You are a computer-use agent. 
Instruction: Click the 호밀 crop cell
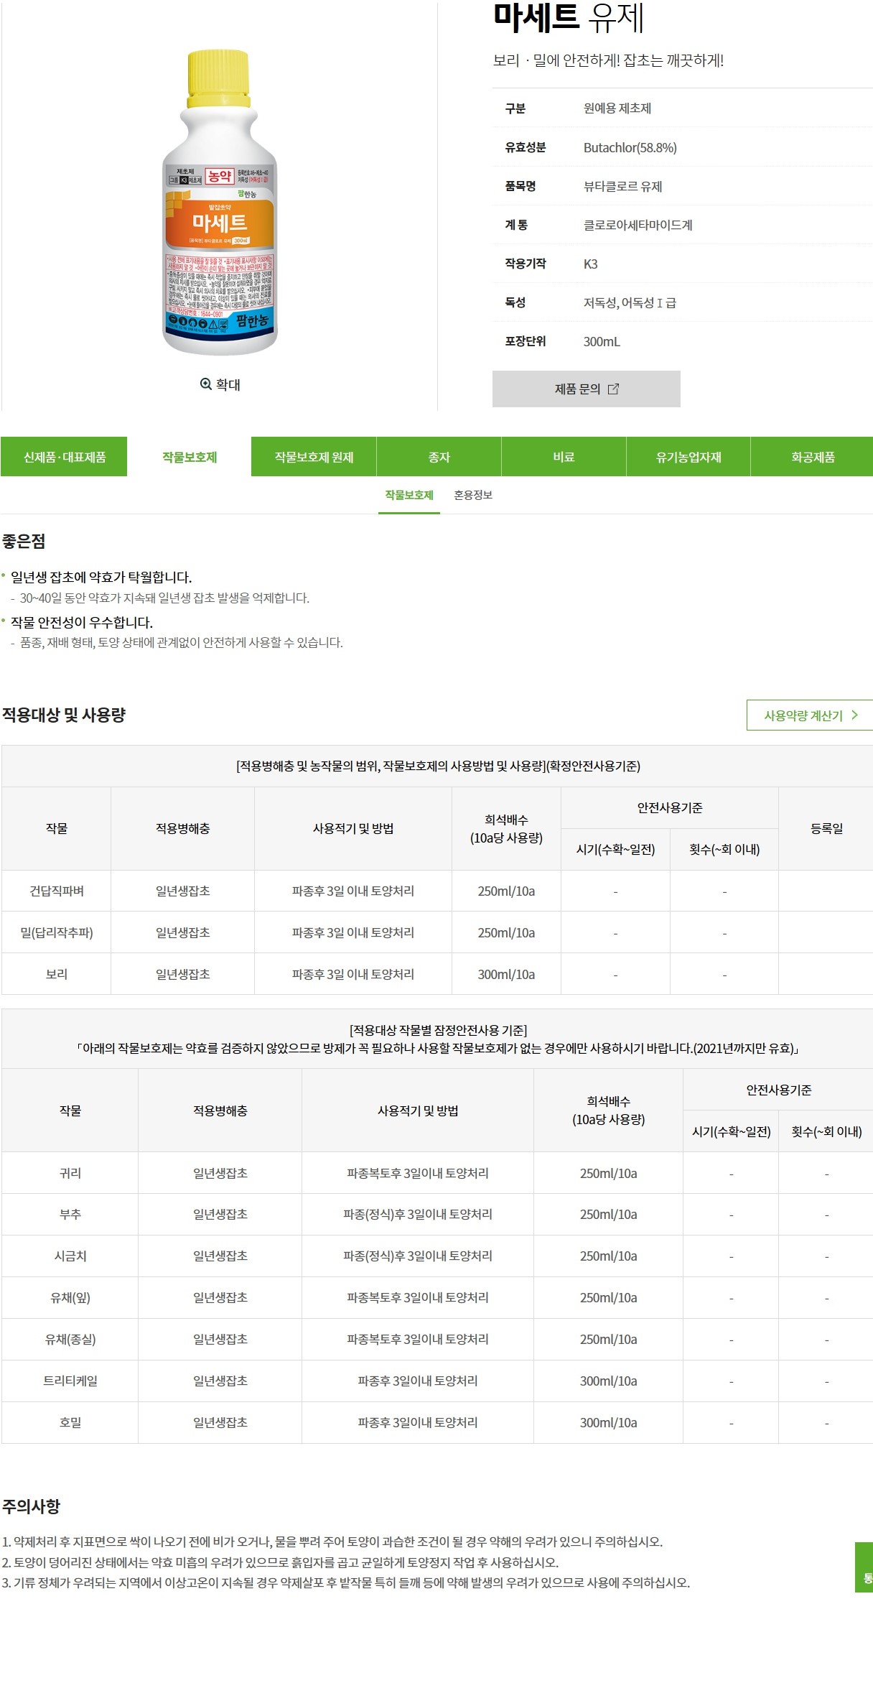tap(70, 1422)
